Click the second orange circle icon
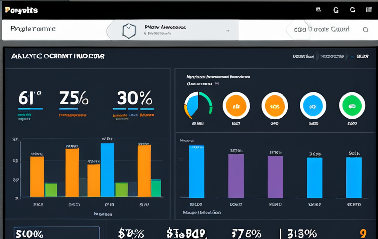The image size is (378, 239). [x=275, y=106]
